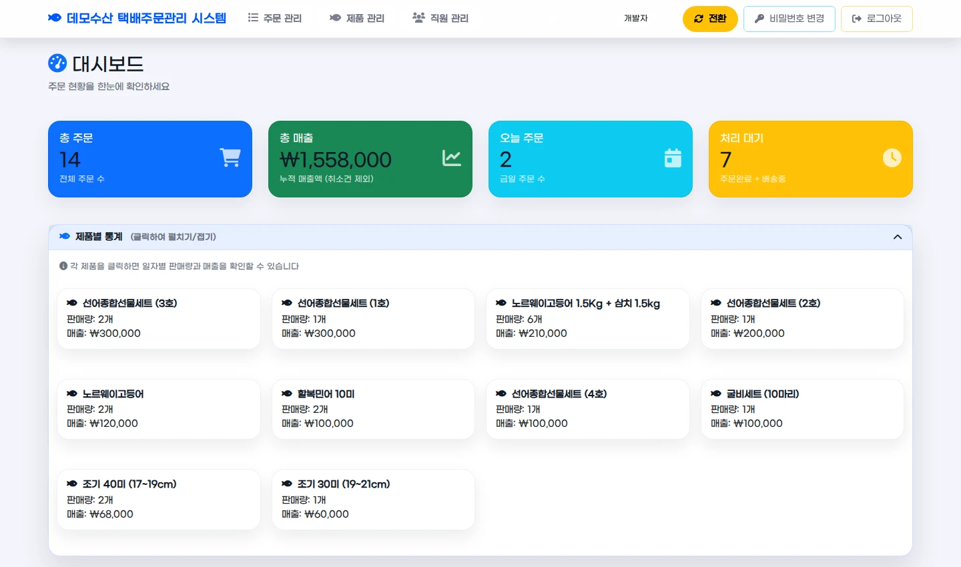Click the 주문완료 + 배송중 caption

click(x=753, y=179)
